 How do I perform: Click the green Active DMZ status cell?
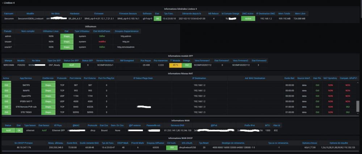248,18
